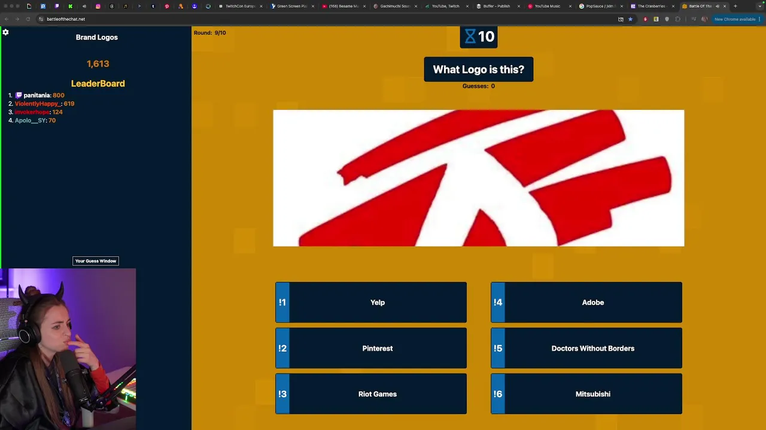This screenshot has width=766, height=430.
Task: Open the site information icon in the address bar
Action: click(41, 19)
